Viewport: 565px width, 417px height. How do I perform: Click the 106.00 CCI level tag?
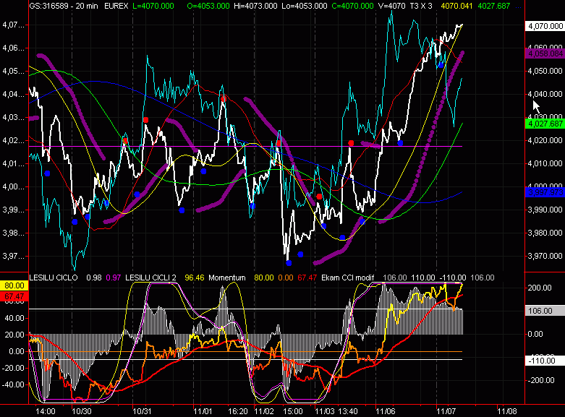point(545,311)
